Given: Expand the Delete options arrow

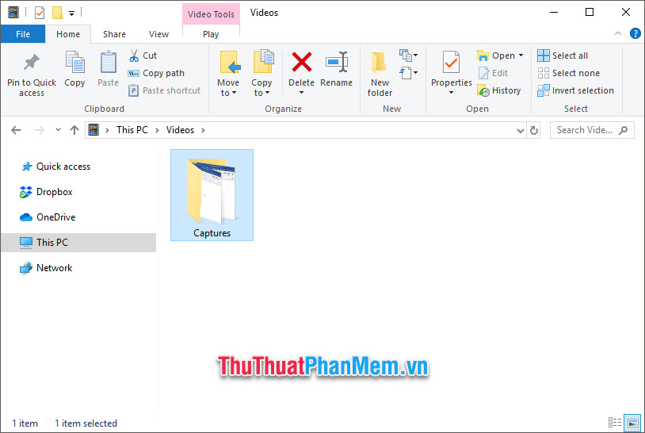Looking at the screenshot, I should (x=302, y=93).
